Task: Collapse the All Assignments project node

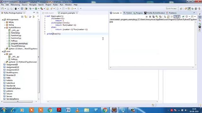Action: tap(2, 19)
